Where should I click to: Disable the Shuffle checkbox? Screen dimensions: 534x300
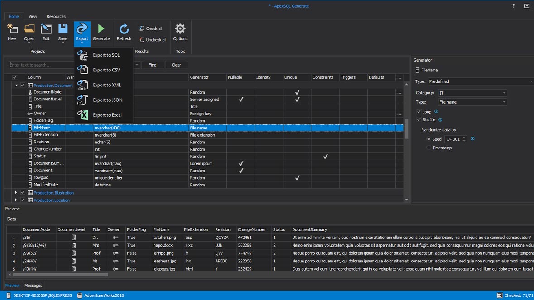coord(419,120)
